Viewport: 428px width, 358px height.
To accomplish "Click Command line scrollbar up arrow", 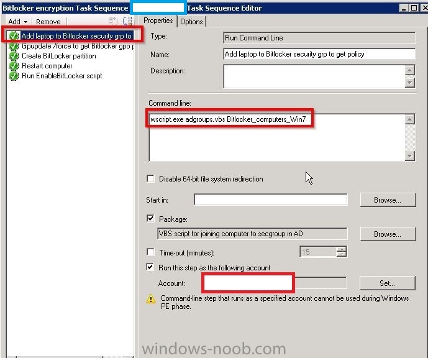I will tap(410, 119).
